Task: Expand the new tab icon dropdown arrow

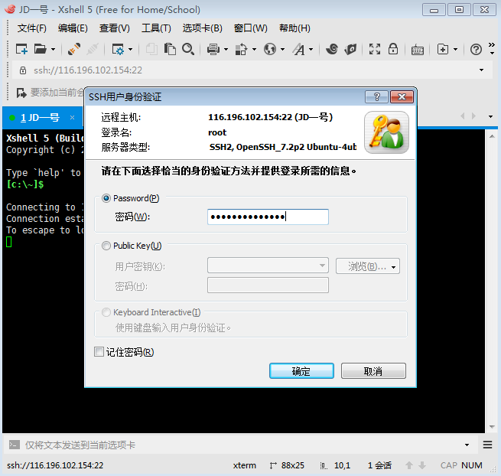Action: tap(456, 50)
